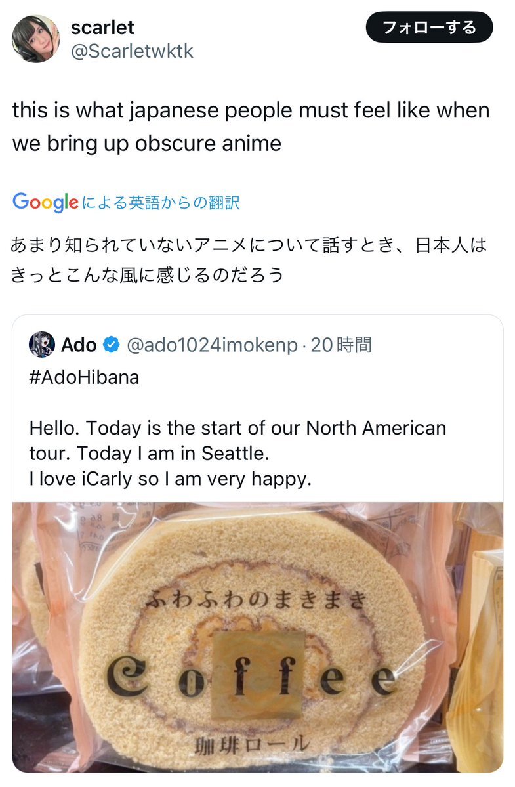Select the English tweet about obscure anime

[251, 127]
